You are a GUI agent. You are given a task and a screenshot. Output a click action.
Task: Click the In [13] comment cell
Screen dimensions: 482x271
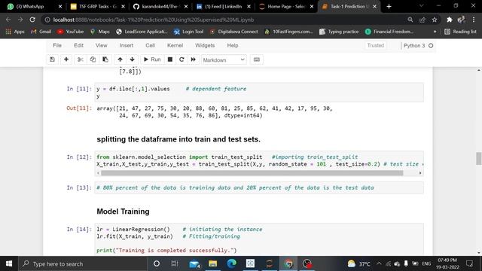click(259, 187)
